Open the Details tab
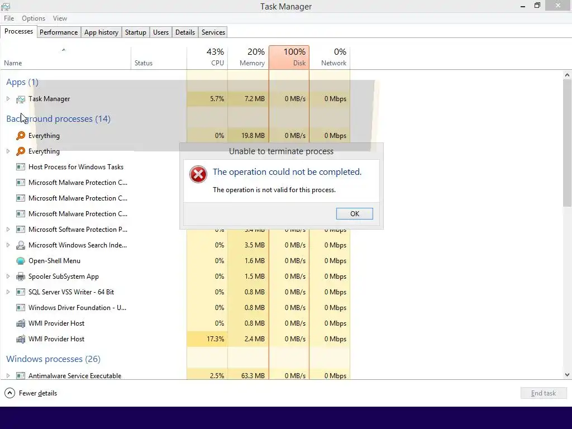 click(185, 32)
